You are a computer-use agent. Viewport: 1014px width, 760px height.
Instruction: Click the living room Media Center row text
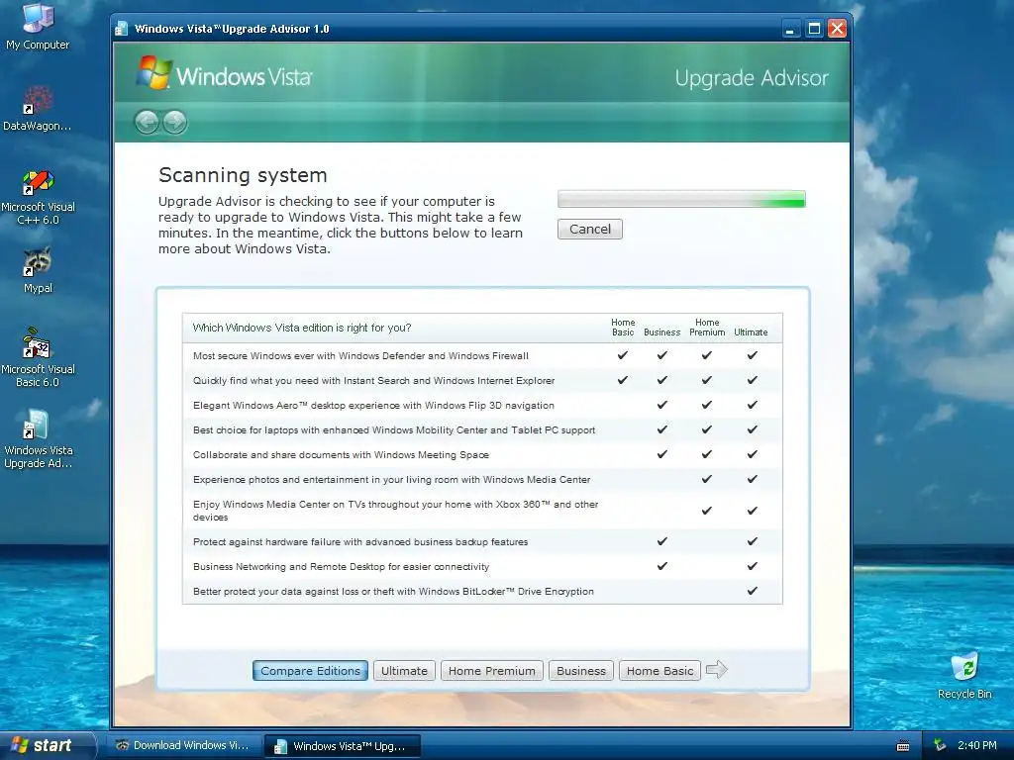tap(391, 480)
